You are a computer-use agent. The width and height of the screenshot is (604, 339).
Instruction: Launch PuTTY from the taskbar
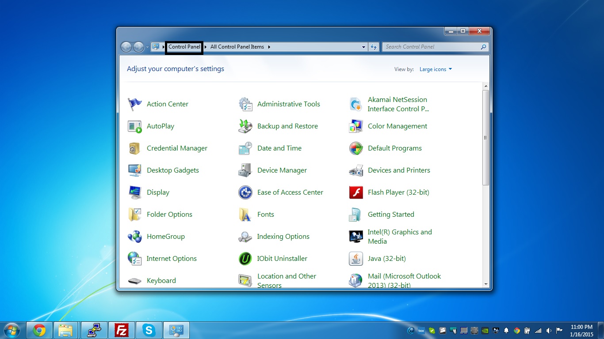94,330
